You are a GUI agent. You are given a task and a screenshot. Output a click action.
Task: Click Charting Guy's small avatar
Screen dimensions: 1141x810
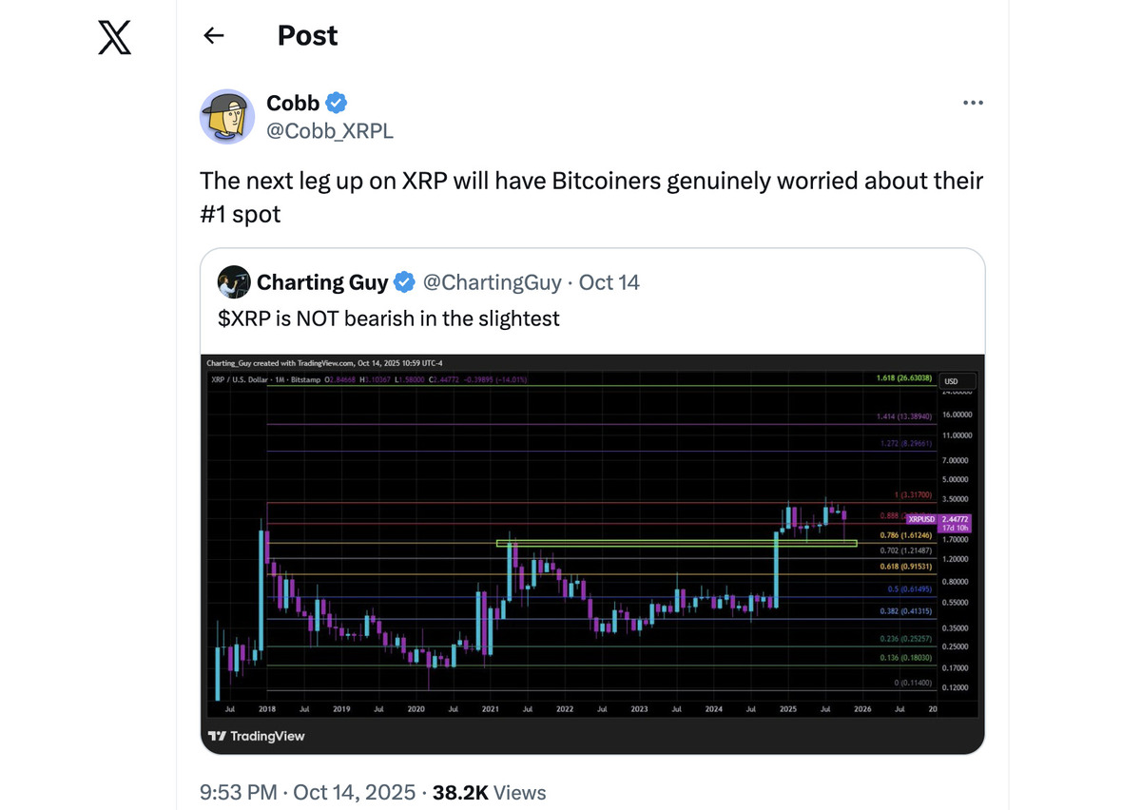pos(234,282)
